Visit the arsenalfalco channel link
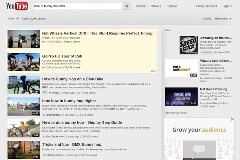The image size is (240, 160). 54,115
